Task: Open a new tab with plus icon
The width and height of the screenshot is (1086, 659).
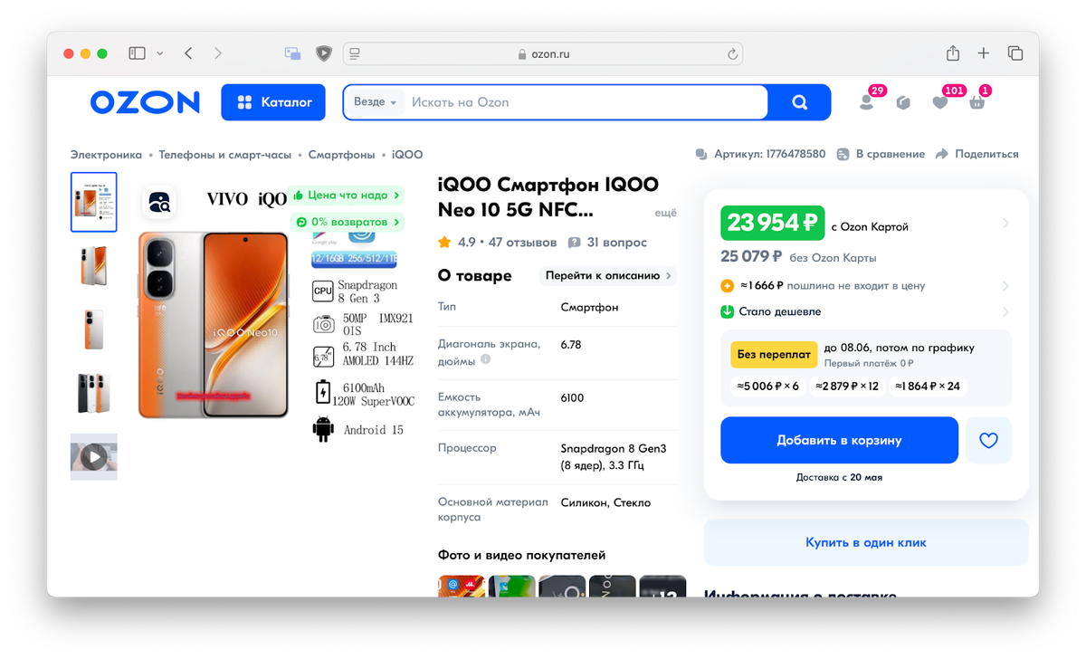Action: click(x=984, y=53)
